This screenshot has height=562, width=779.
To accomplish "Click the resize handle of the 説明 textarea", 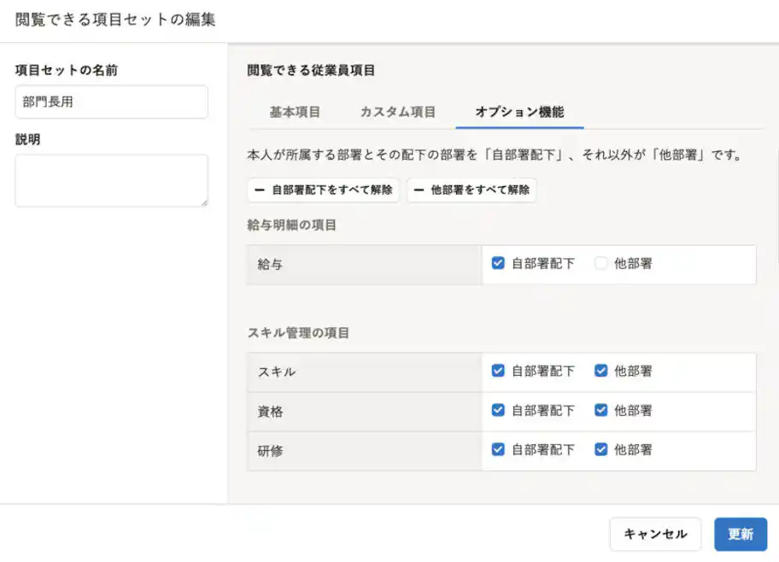I will 203,202.
